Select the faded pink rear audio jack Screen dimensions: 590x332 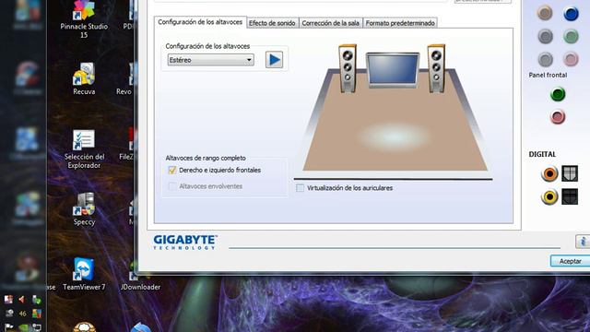coord(571,59)
